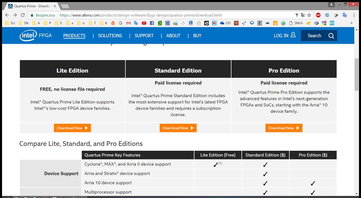Click the Intel FPGA logo

pos(36,36)
